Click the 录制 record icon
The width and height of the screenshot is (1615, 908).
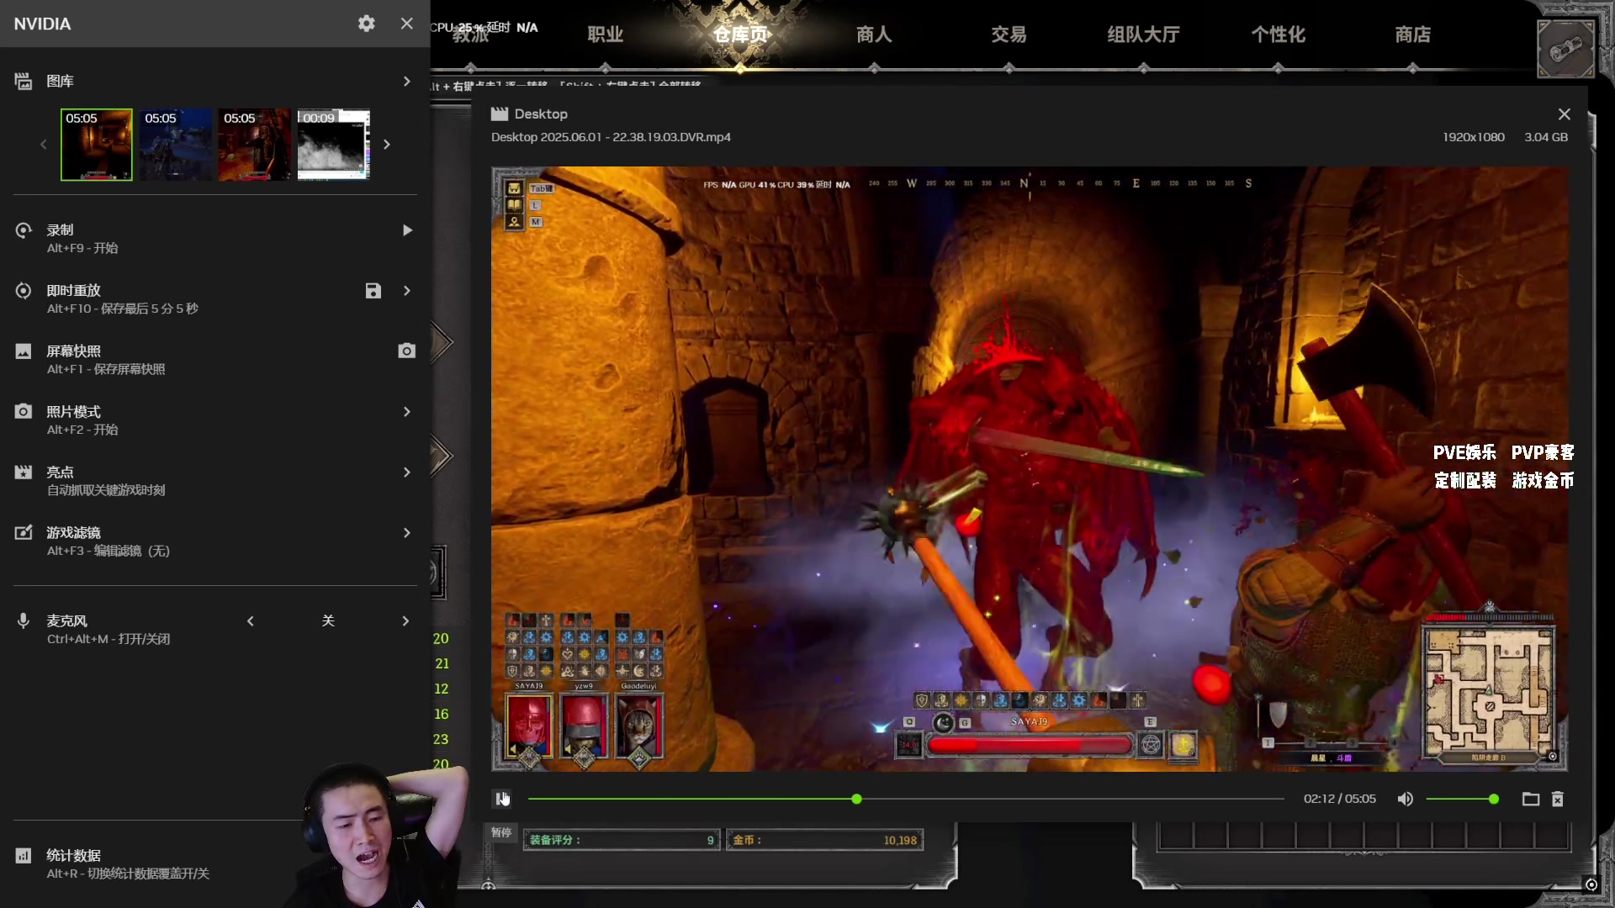click(x=24, y=230)
